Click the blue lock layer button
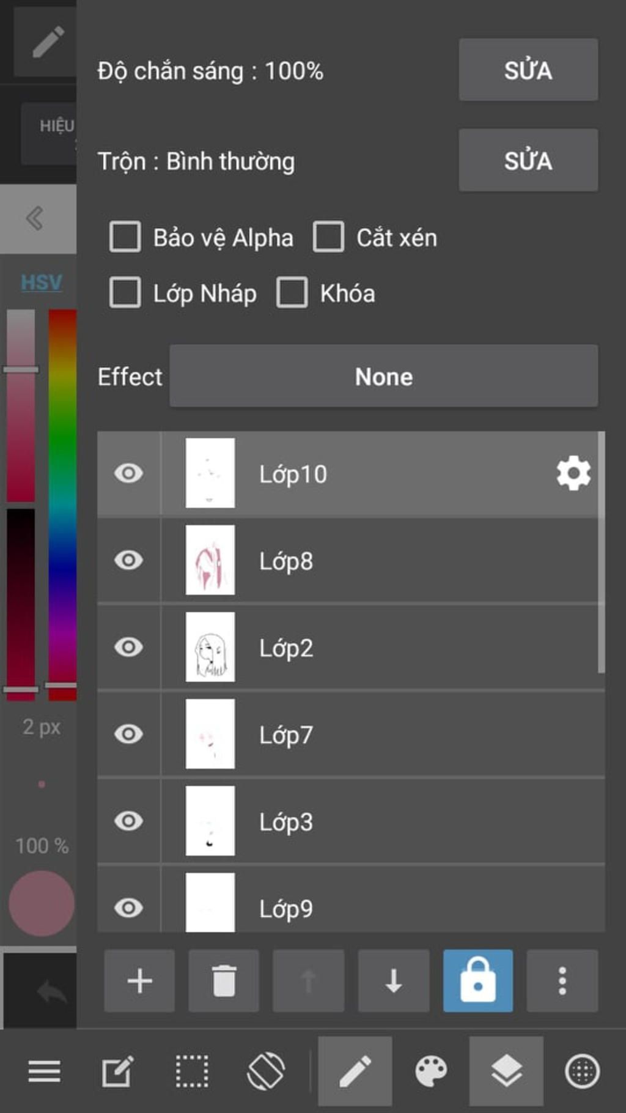626x1113 pixels. click(478, 981)
